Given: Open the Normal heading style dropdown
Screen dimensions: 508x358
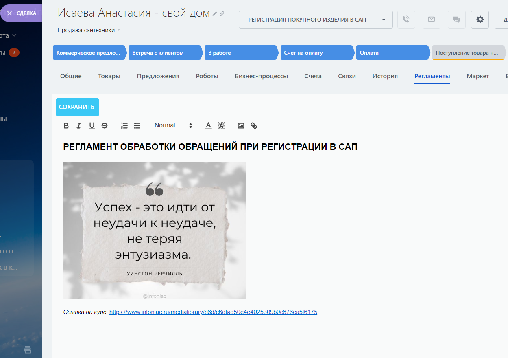Looking at the screenshot, I should pos(173,126).
